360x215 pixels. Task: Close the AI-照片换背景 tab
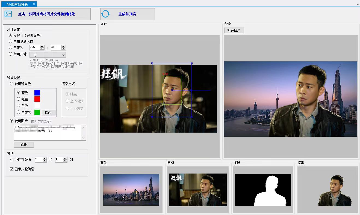(34, 4)
